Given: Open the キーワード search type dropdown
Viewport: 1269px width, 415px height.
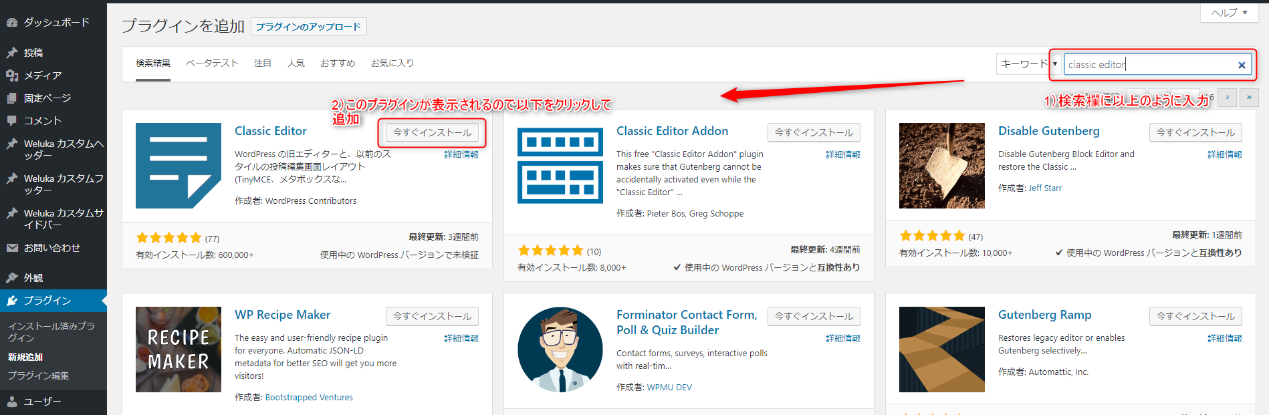Looking at the screenshot, I should point(1028,64).
